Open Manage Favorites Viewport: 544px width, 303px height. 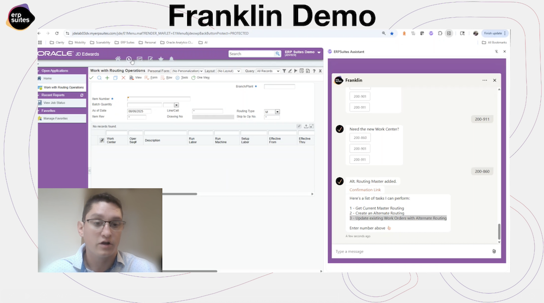[62, 119]
